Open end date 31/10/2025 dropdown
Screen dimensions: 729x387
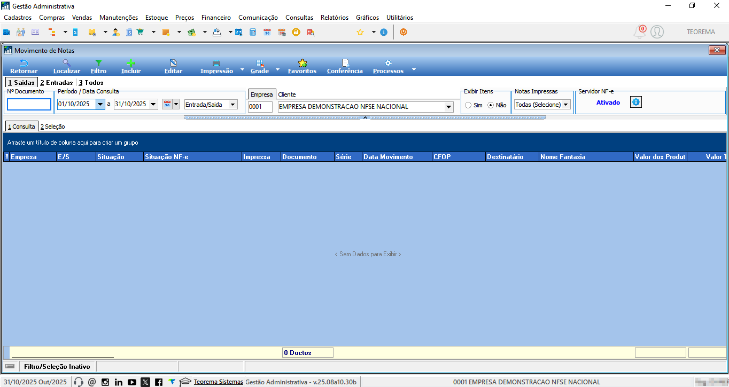coord(153,104)
